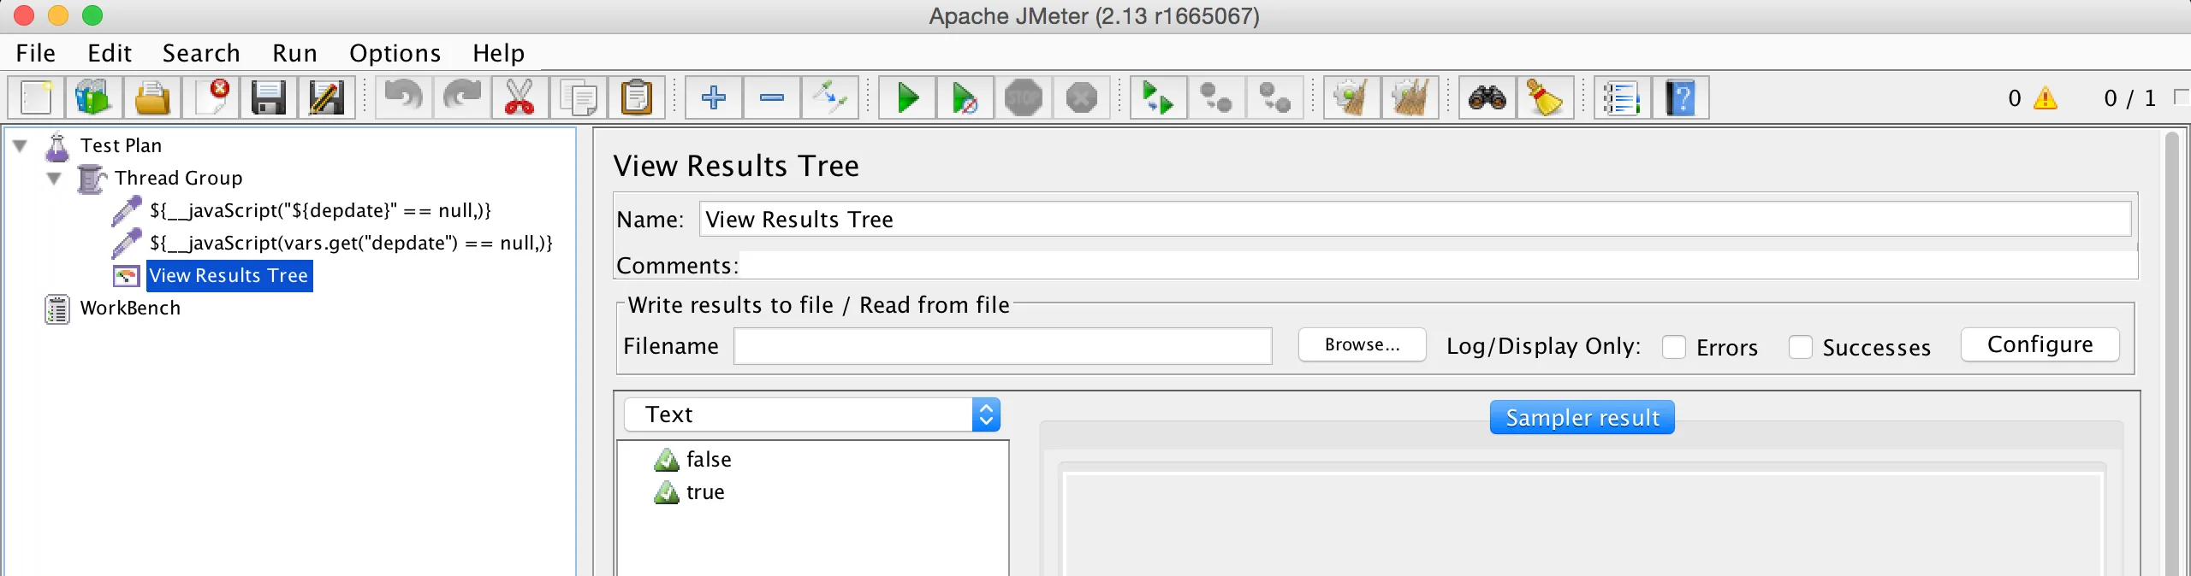Undo the last change
2191x576 pixels.
[x=404, y=97]
